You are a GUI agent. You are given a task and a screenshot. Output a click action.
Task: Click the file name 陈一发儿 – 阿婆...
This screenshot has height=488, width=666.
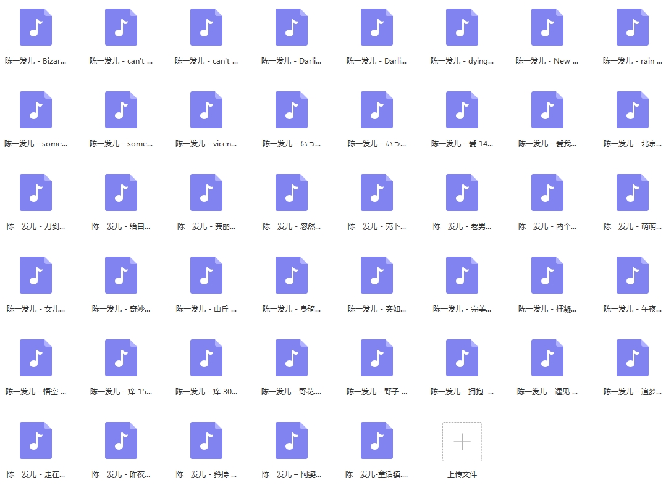tap(292, 474)
